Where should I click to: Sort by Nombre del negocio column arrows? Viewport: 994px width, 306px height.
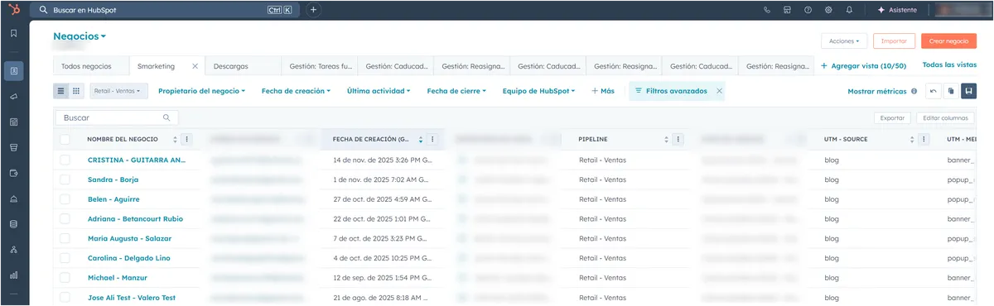(x=175, y=140)
